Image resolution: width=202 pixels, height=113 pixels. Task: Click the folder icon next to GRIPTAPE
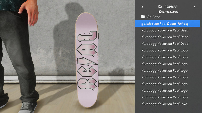(160, 7)
